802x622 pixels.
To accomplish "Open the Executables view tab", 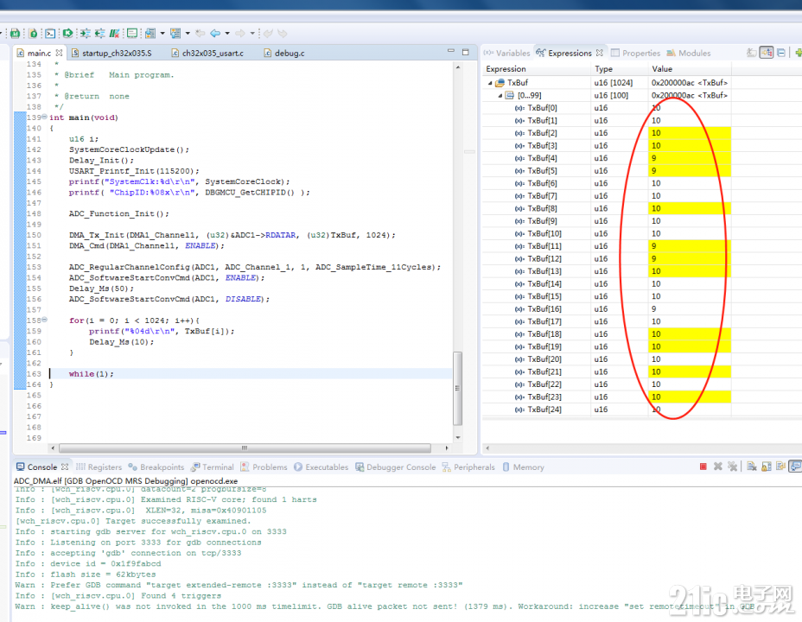I will 321,467.
